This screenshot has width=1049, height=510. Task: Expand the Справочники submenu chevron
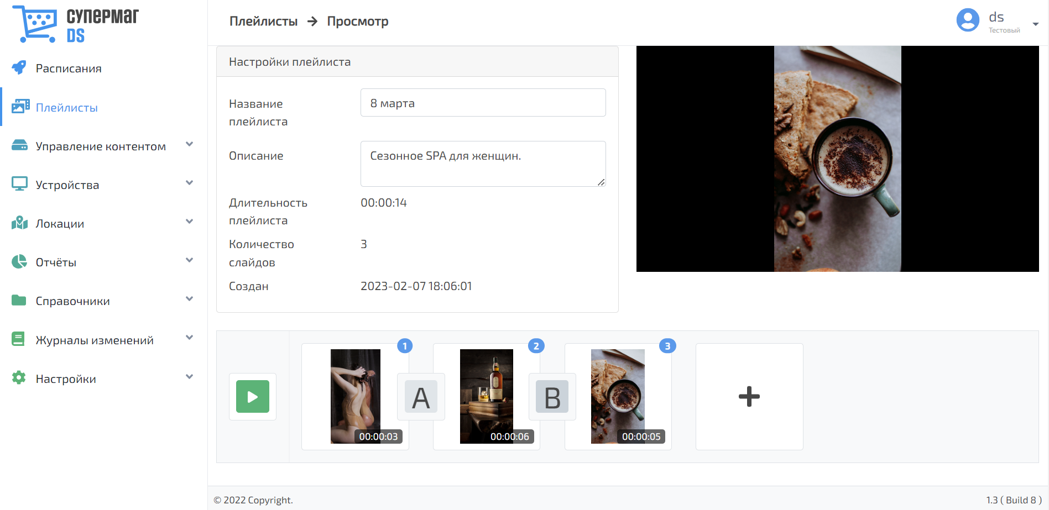pos(189,299)
